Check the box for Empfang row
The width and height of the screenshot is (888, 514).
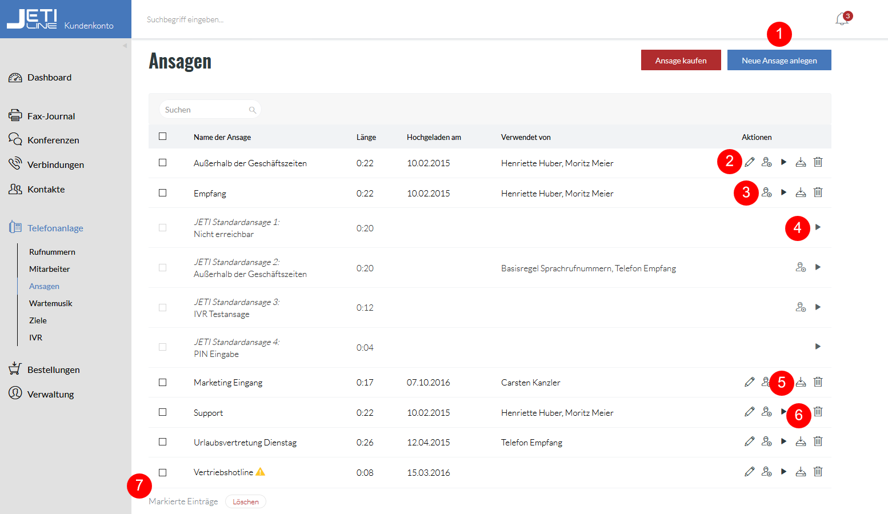[x=163, y=193]
